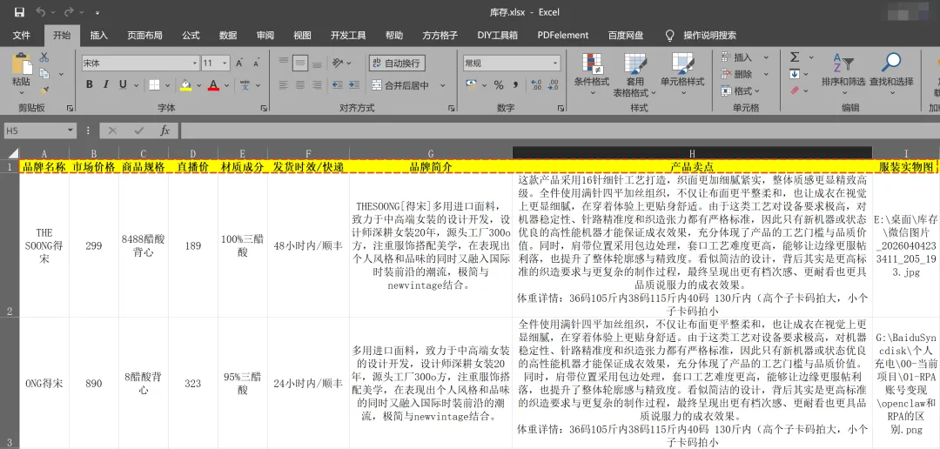Open the font size 11 dropdown
The height and width of the screenshot is (449, 940).
(225, 63)
